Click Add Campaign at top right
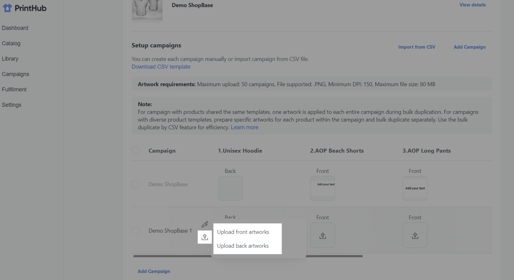Screen dimensions: 514x280 click(470, 47)
